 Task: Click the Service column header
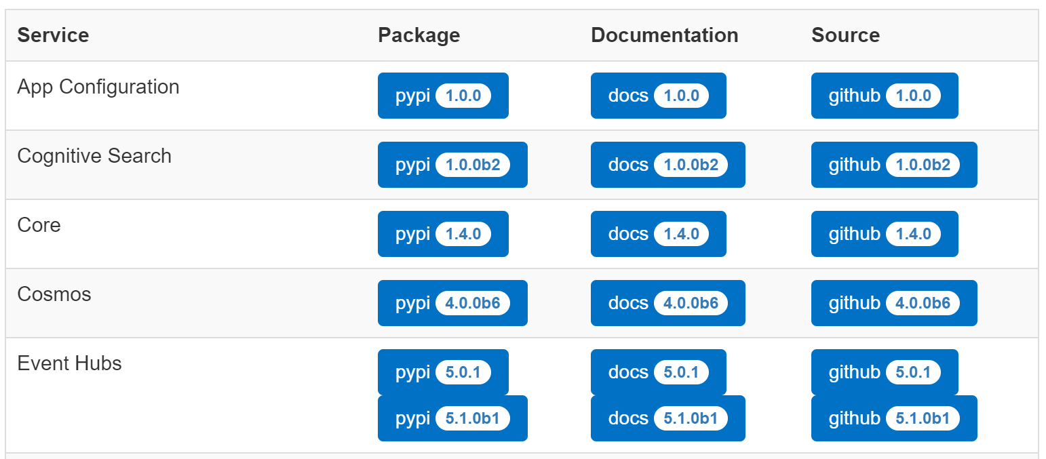coord(53,35)
